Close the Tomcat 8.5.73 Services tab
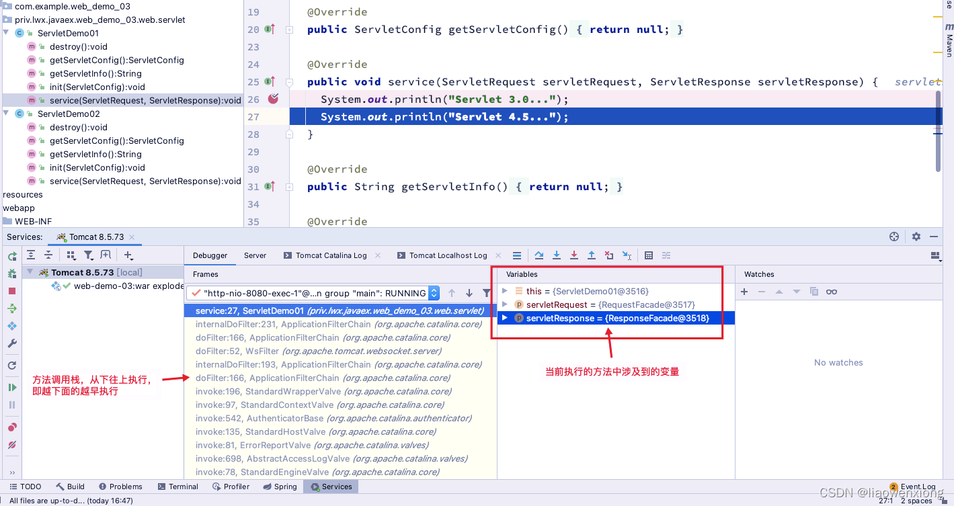 coord(132,237)
